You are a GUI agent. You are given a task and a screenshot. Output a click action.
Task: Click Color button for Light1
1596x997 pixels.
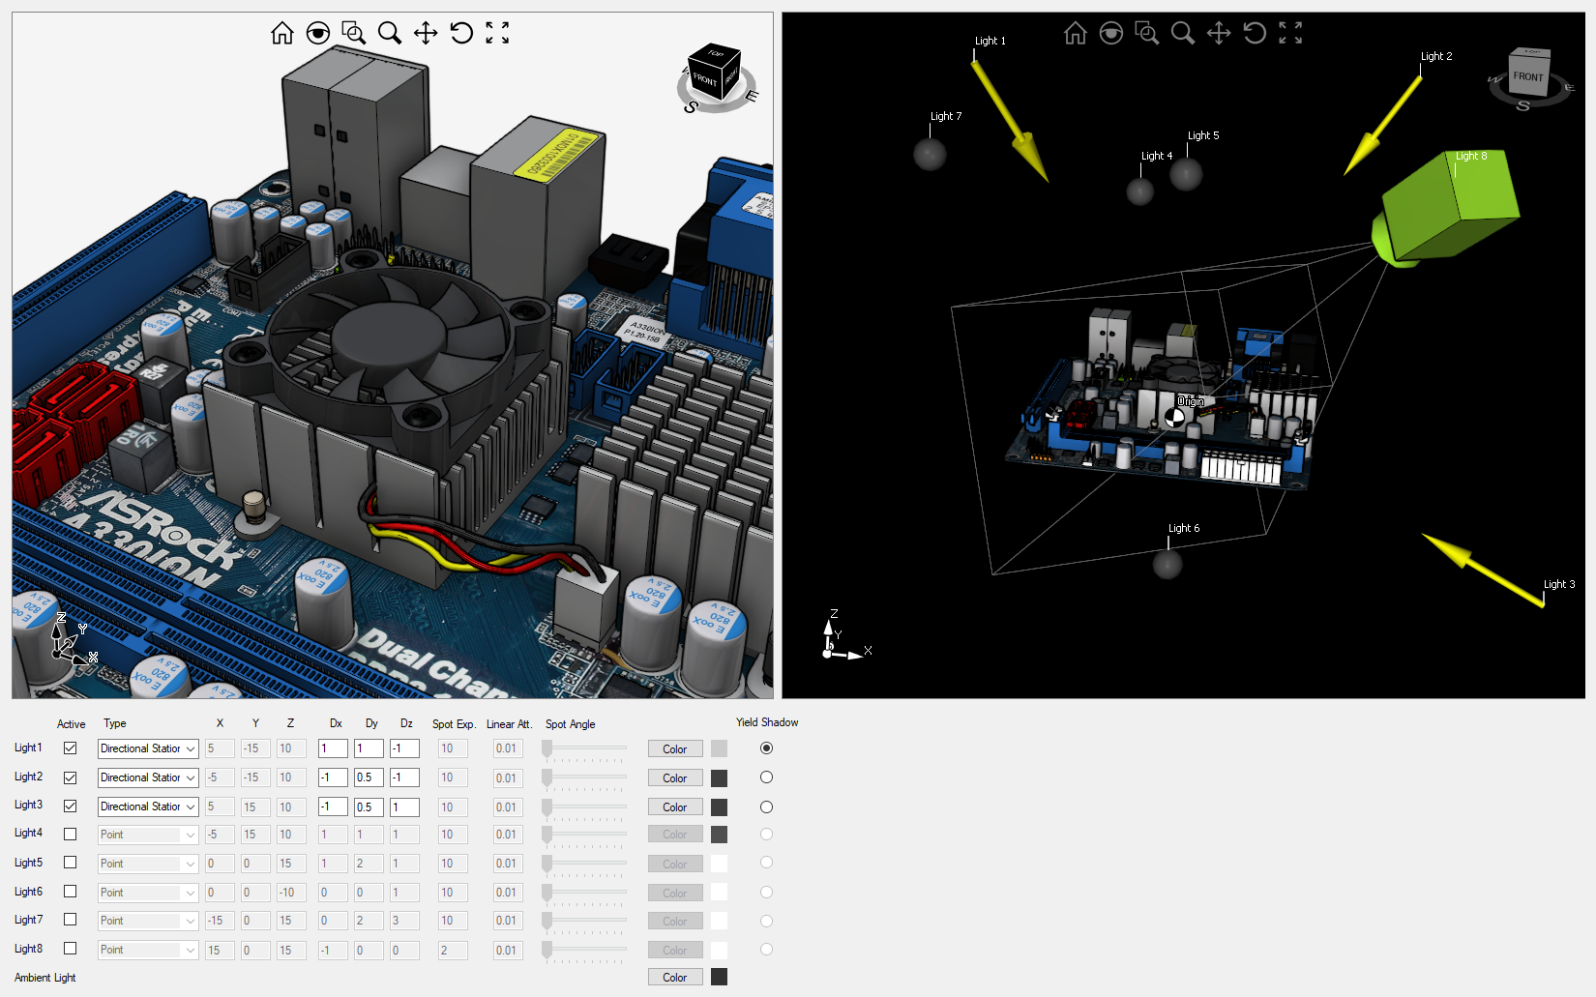click(675, 749)
